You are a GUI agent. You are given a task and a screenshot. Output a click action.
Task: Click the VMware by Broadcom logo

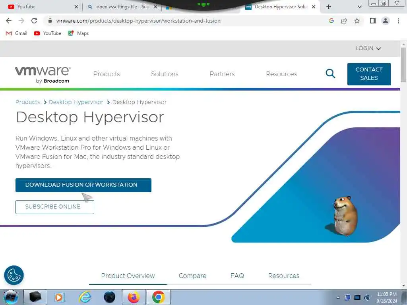(x=43, y=74)
